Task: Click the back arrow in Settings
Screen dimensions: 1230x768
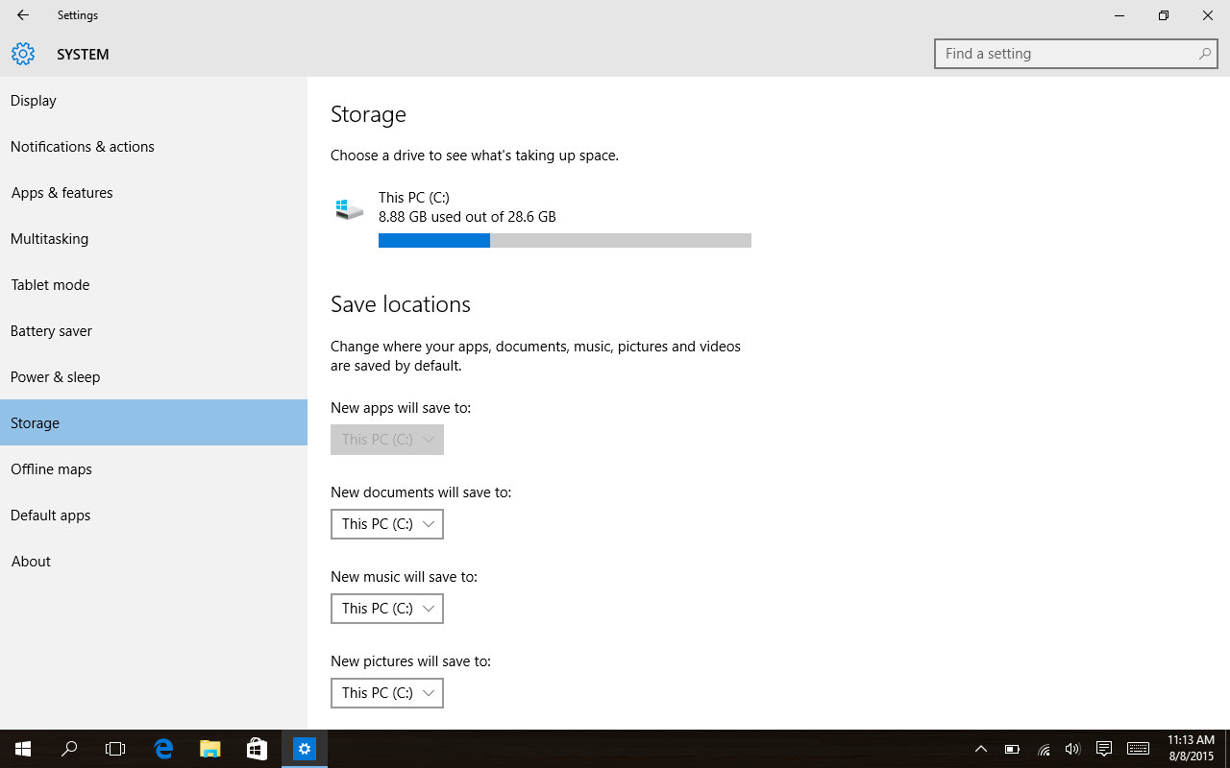Action: (23, 15)
